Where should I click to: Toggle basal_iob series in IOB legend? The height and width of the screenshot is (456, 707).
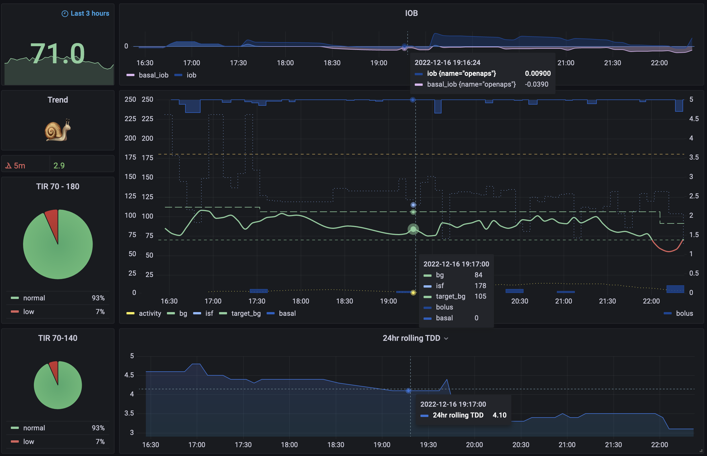click(x=153, y=75)
